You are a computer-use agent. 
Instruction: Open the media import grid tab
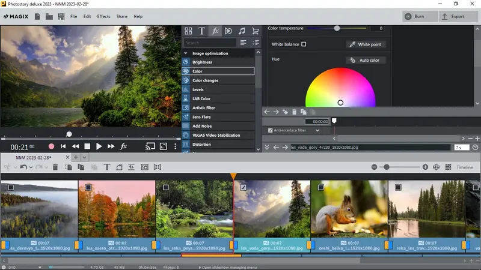click(188, 31)
